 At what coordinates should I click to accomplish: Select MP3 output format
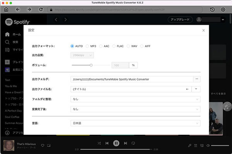(87, 46)
